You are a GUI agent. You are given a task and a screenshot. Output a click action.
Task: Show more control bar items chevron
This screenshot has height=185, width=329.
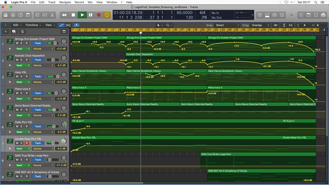click(292, 15)
